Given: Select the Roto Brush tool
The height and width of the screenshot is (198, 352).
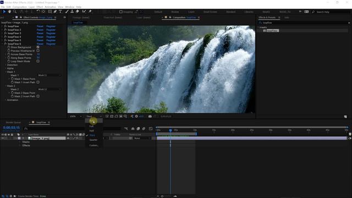Looking at the screenshot, I should tap(84, 12).
